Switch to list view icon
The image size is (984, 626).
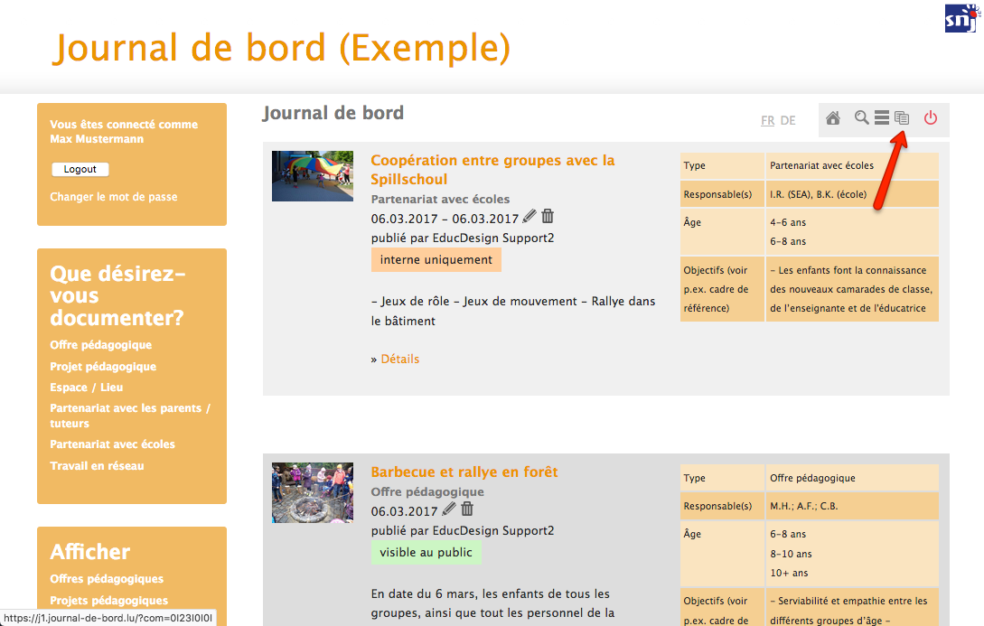click(x=881, y=118)
